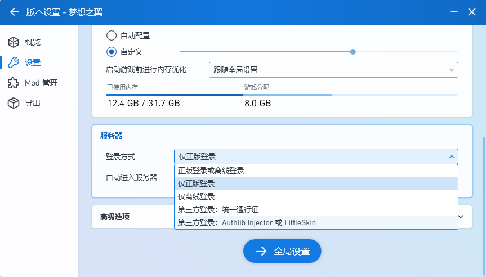Viewport: 486px width, 277px height.
Task: Select the 自动配置 radio button
Action: click(x=112, y=35)
